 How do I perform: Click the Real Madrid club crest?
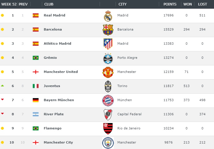coord(108,16)
